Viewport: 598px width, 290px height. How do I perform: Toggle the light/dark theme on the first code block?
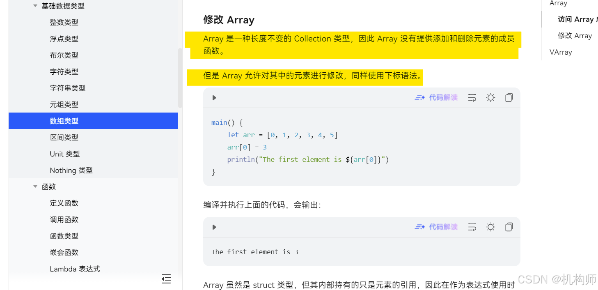coord(490,97)
